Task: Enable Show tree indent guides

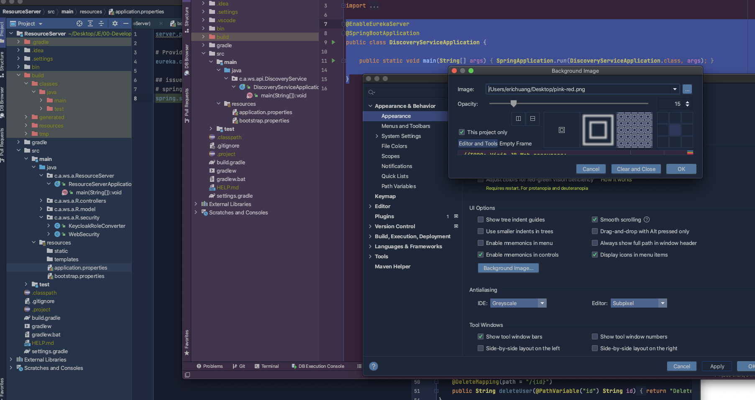Action: (x=480, y=219)
